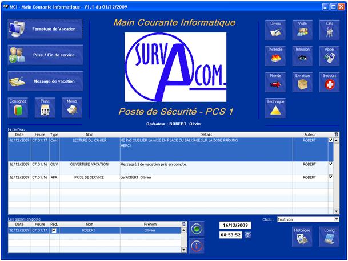
Task: Open the Visite event button
Action: point(302,30)
